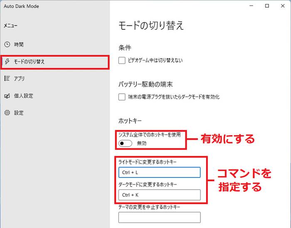Open the 個人設定 menu entry
This screenshot has height=228, width=291.
(55, 96)
